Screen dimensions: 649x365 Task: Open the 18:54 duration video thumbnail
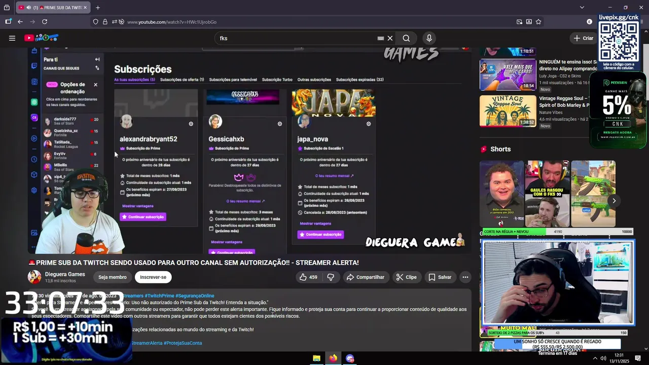[508, 75]
